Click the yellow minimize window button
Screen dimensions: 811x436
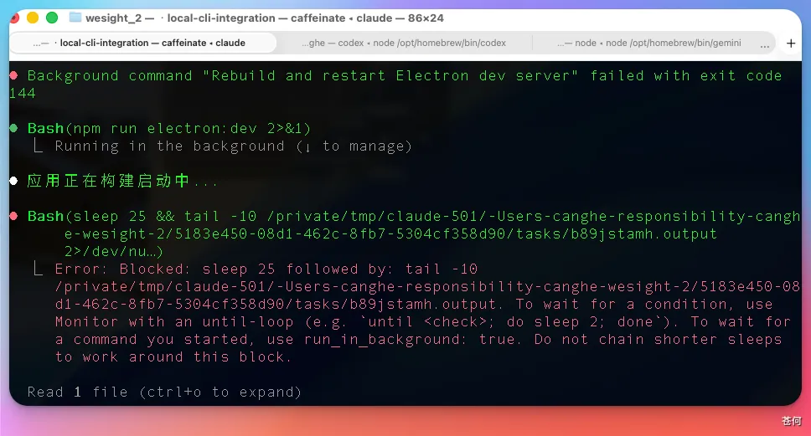(x=33, y=18)
